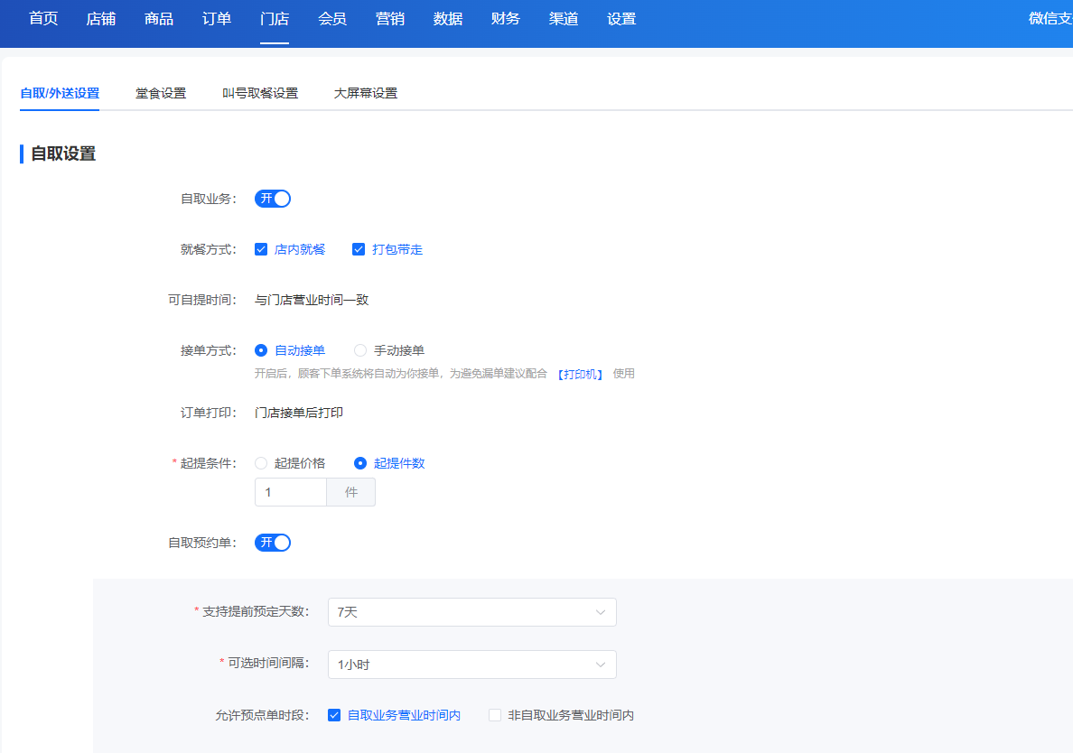This screenshot has width=1073, height=753.
Task: Uncheck the 打包带走 checkbox
Action: click(x=358, y=249)
